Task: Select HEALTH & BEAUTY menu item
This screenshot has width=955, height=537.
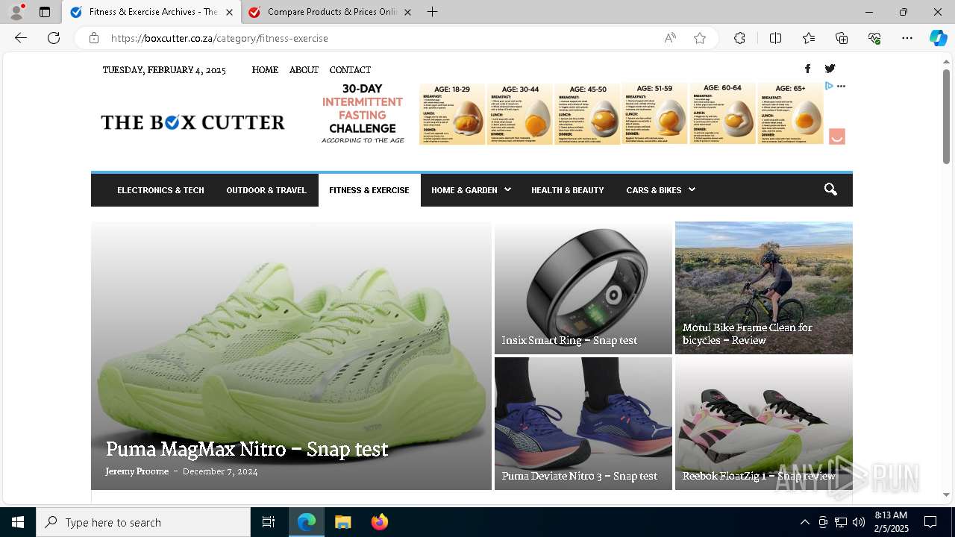Action: (568, 190)
